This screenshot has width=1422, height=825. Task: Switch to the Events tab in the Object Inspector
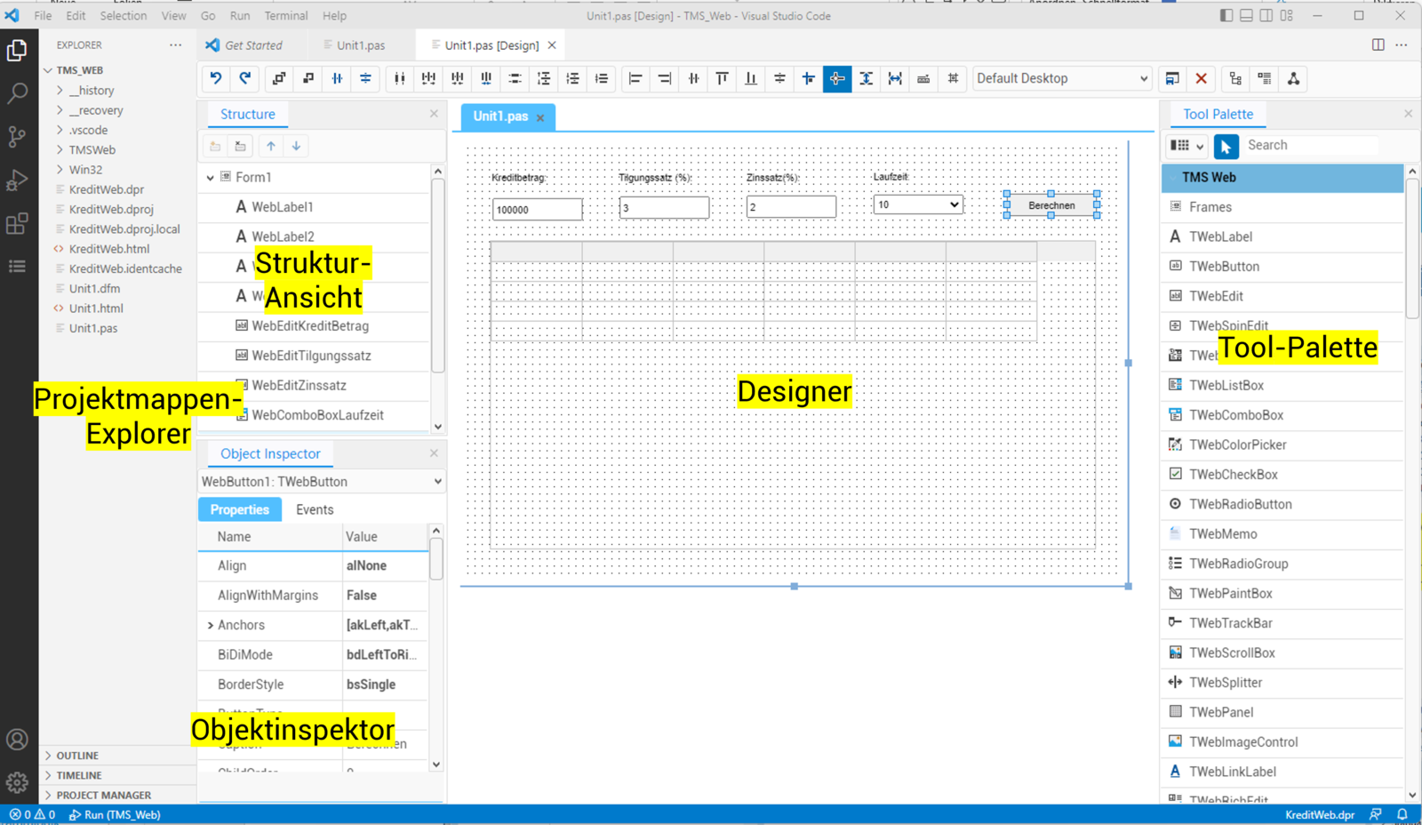tap(315, 509)
